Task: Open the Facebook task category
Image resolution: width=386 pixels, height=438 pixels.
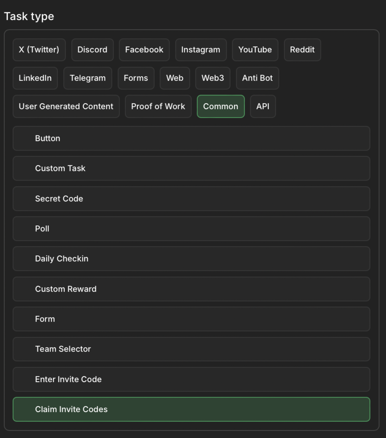Action: tap(144, 50)
